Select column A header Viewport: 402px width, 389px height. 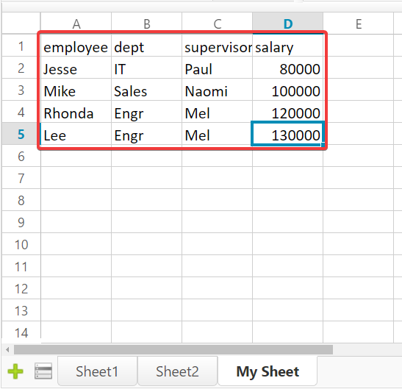pyautogui.click(x=76, y=24)
